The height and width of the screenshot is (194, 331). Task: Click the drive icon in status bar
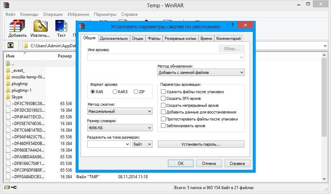pyautogui.click(x=7, y=187)
